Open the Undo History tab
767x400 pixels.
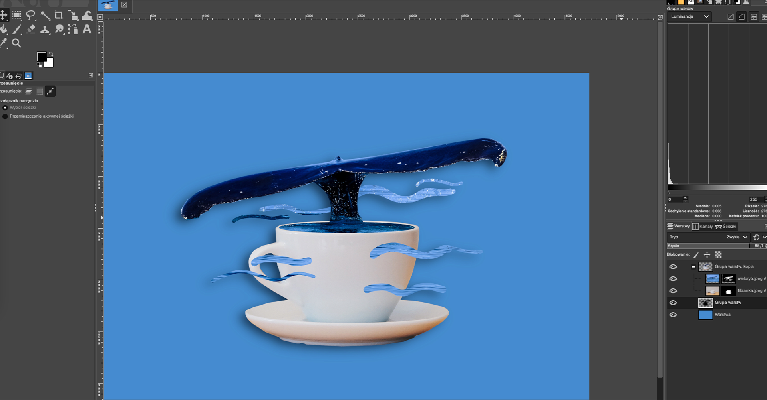point(18,76)
